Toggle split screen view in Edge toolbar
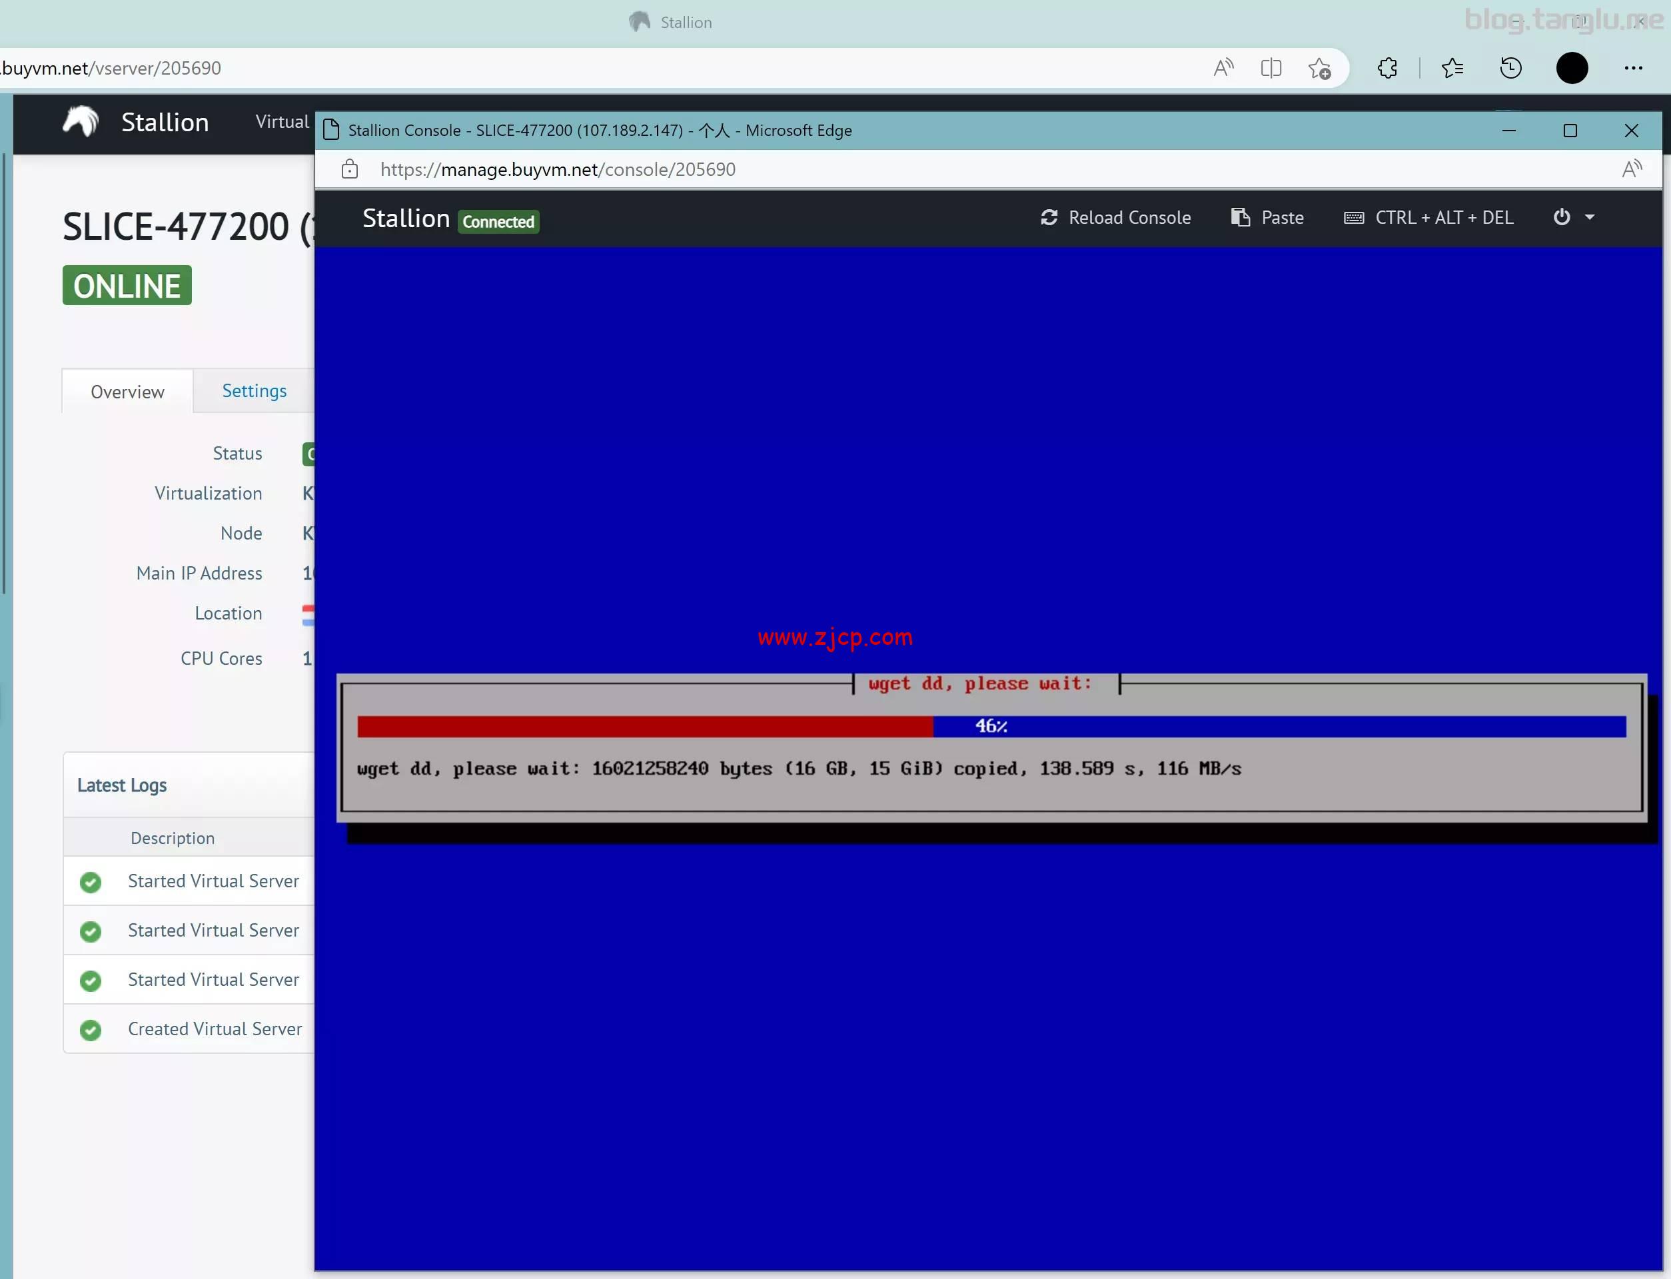 coord(1271,68)
